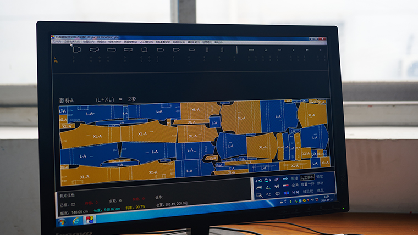Click the (L+XL) = 2套 text
Viewport: 418px width, 235px height.
(x=116, y=99)
